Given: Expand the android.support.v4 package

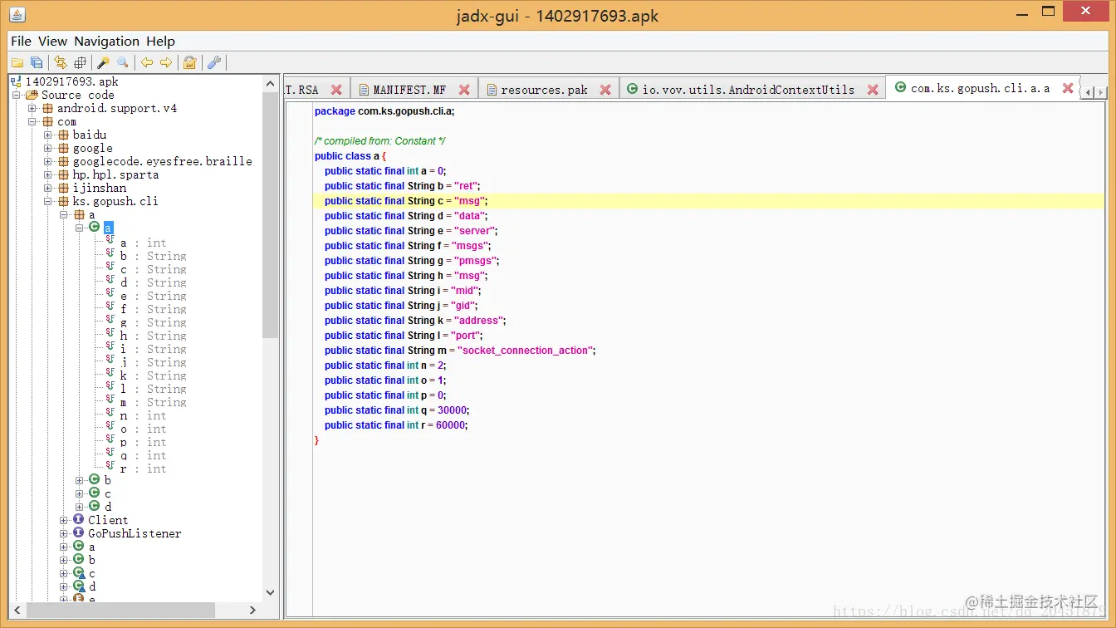Looking at the screenshot, I should pos(32,109).
